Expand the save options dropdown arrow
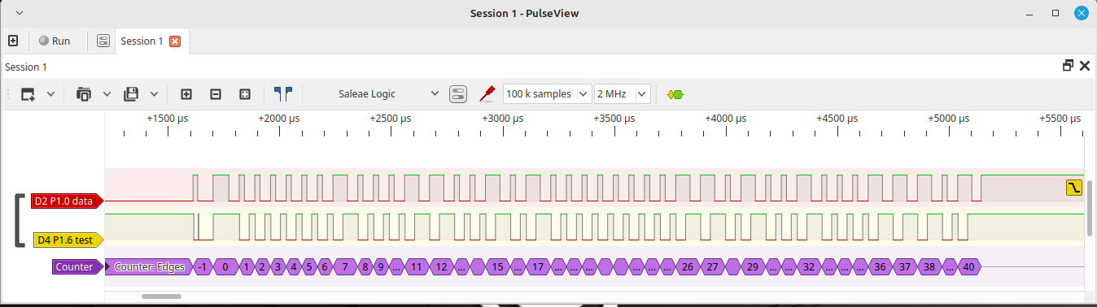 [153, 94]
